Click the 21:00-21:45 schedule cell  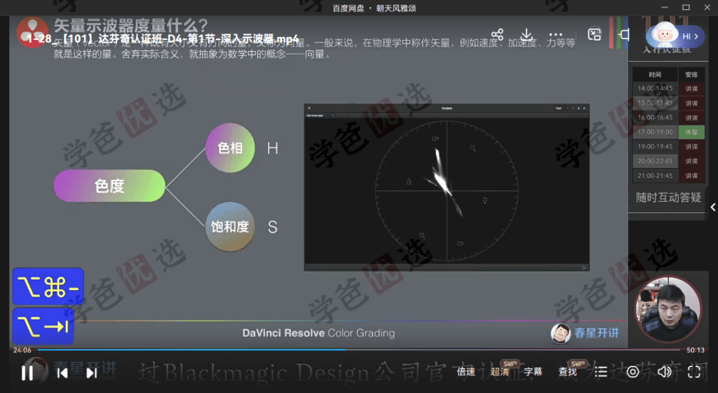(655, 176)
